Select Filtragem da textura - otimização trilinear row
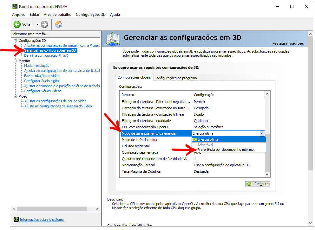This screenshot has width=315, height=230. coord(193,114)
